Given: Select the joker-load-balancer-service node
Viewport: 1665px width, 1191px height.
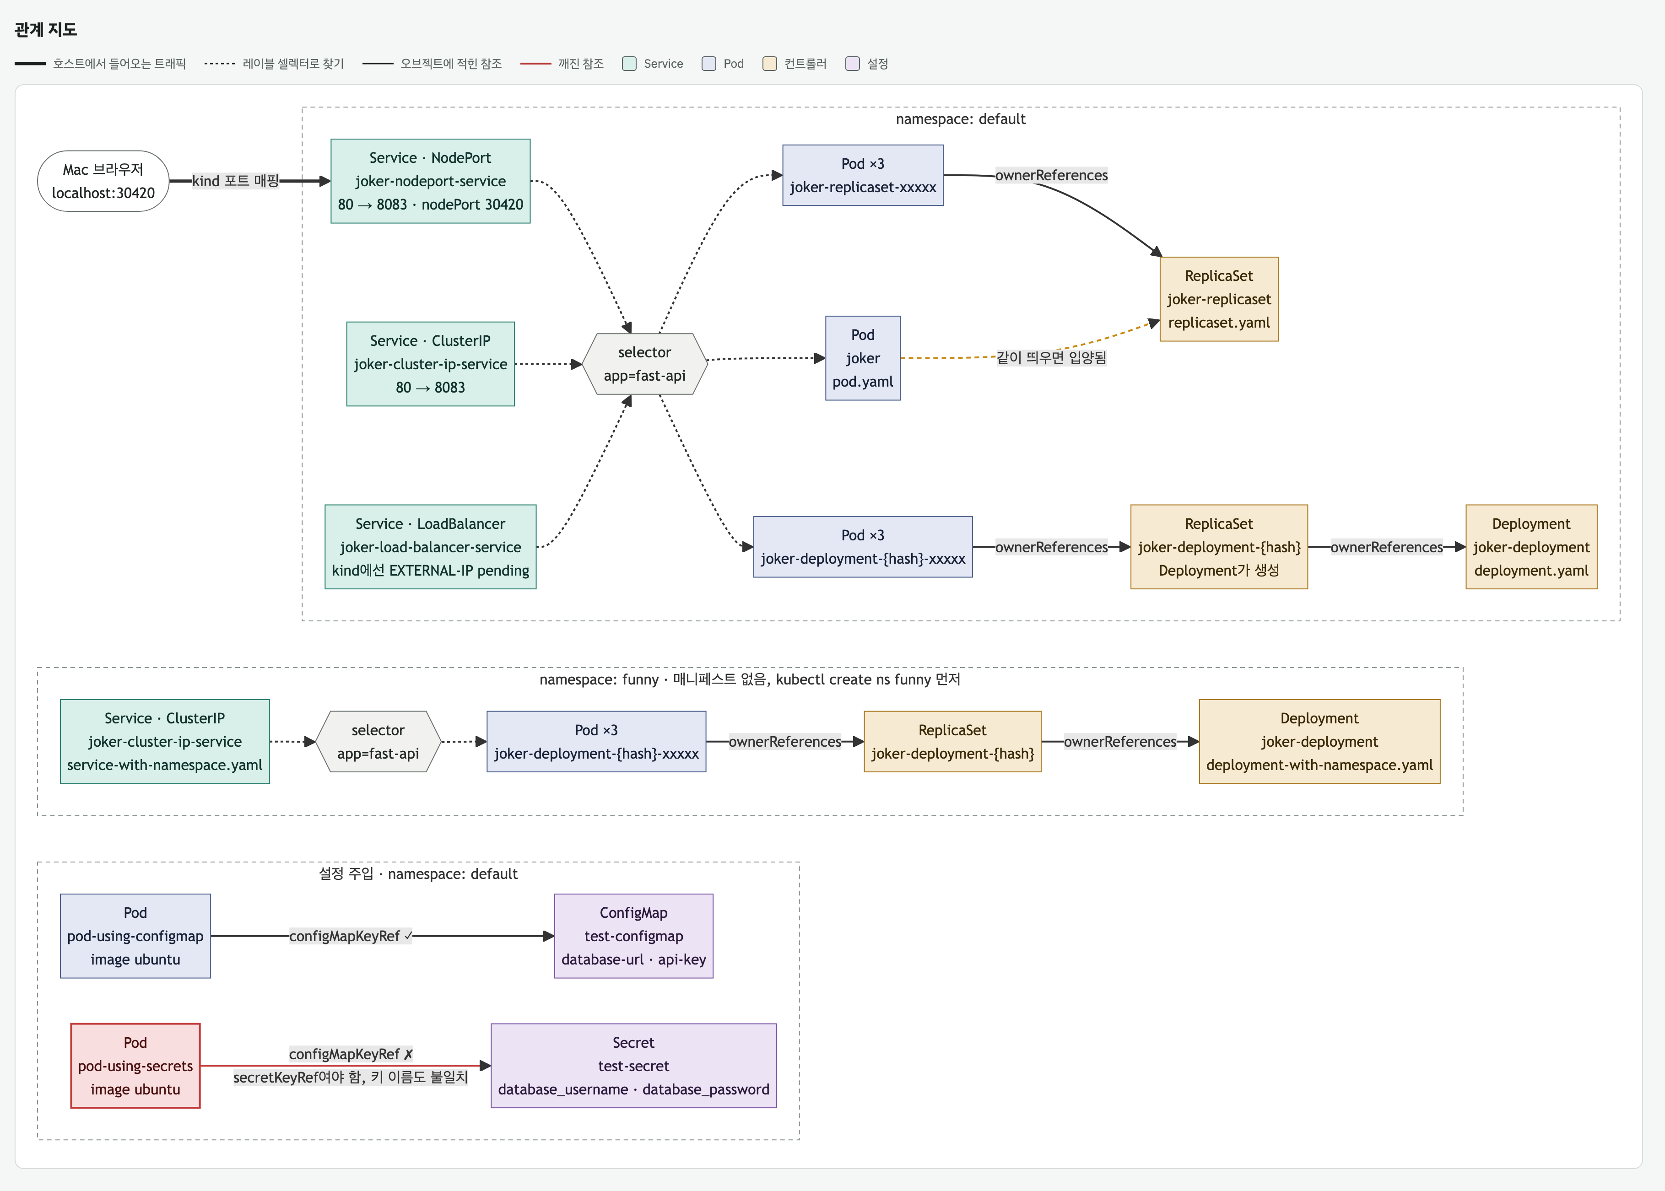Looking at the screenshot, I should 431,547.
